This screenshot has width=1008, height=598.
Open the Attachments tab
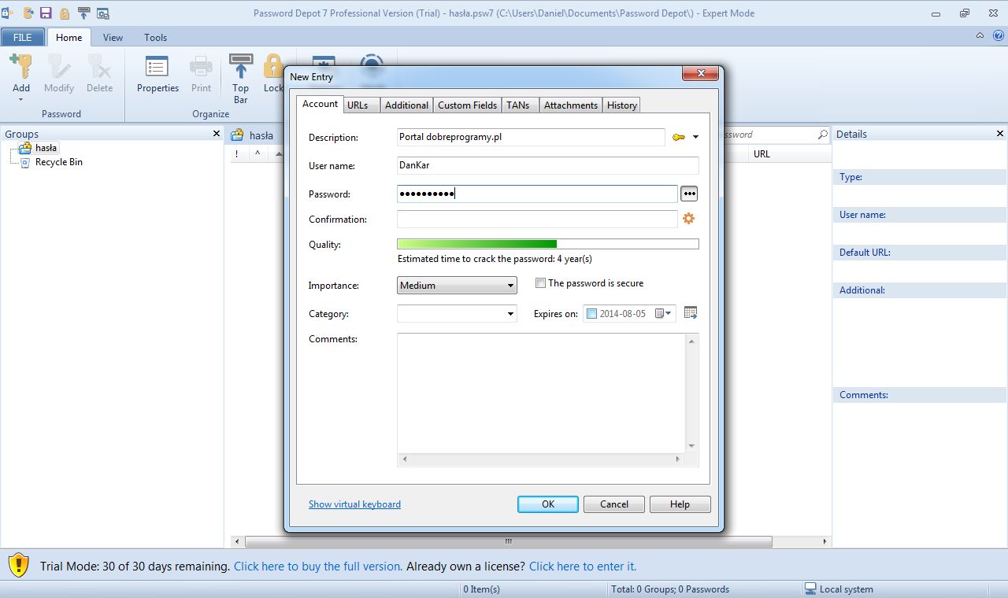pyautogui.click(x=571, y=105)
